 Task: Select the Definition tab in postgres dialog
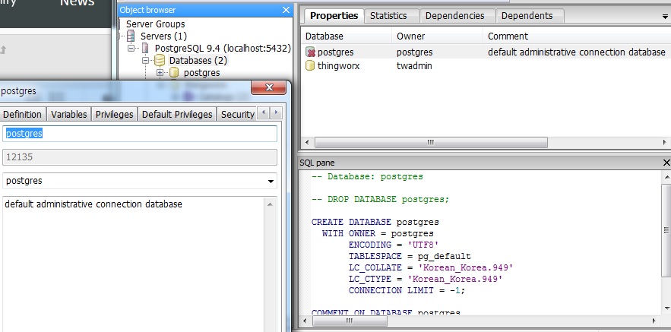point(22,114)
